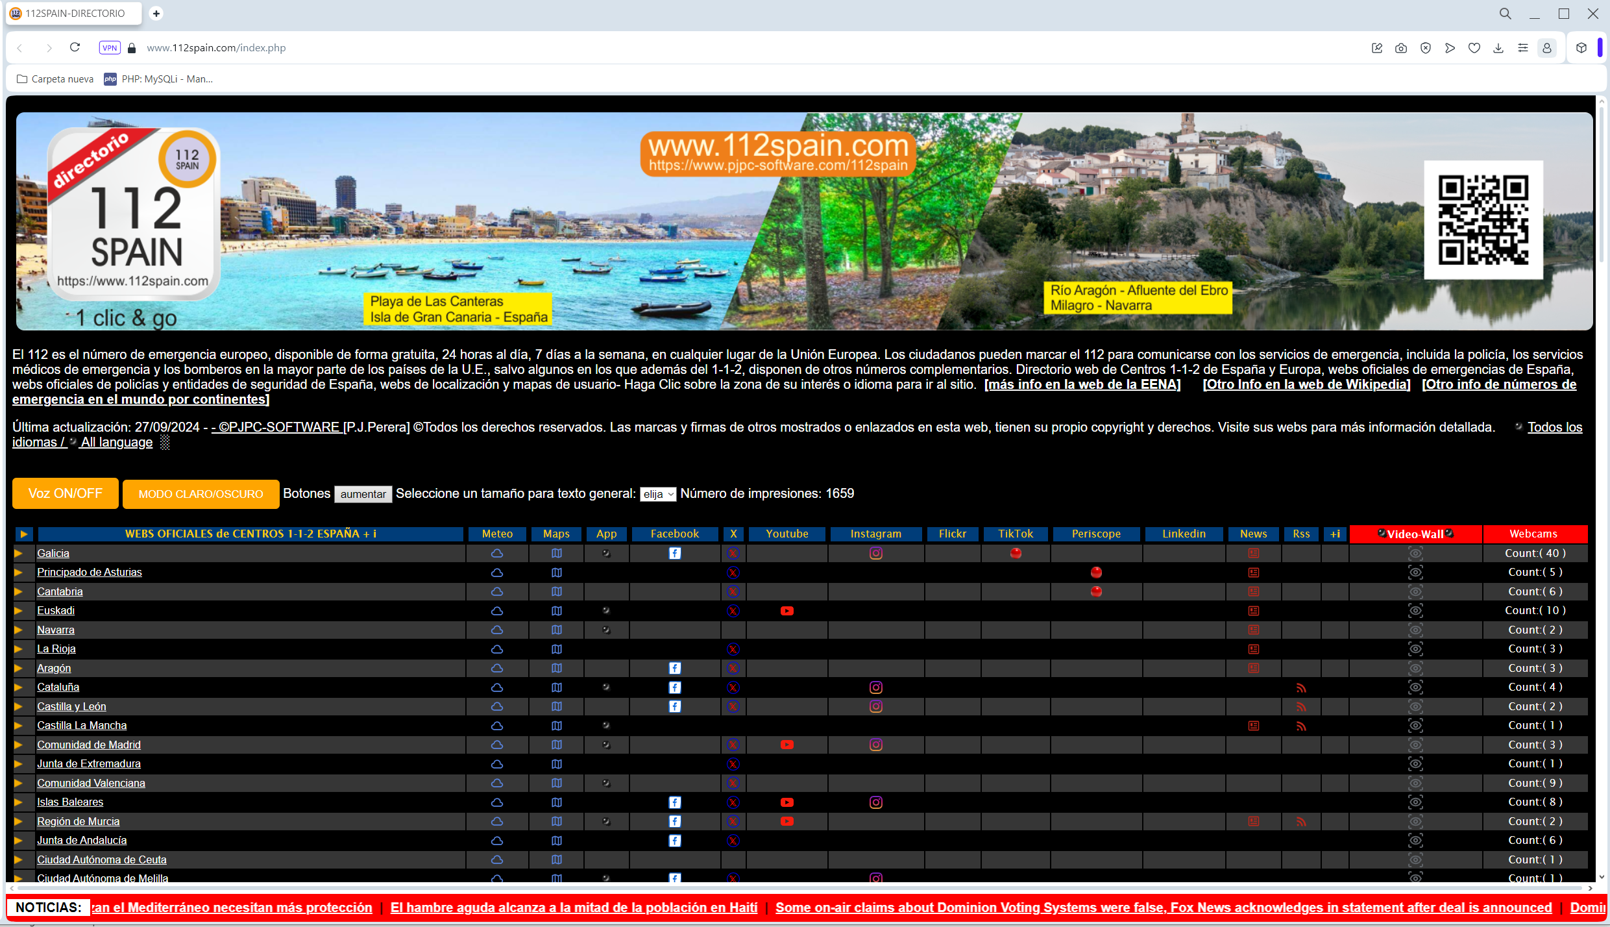Reload the page with the browser refresh icon
Image resolution: width=1610 pixels, height=927 pixels.
[75, 47]
